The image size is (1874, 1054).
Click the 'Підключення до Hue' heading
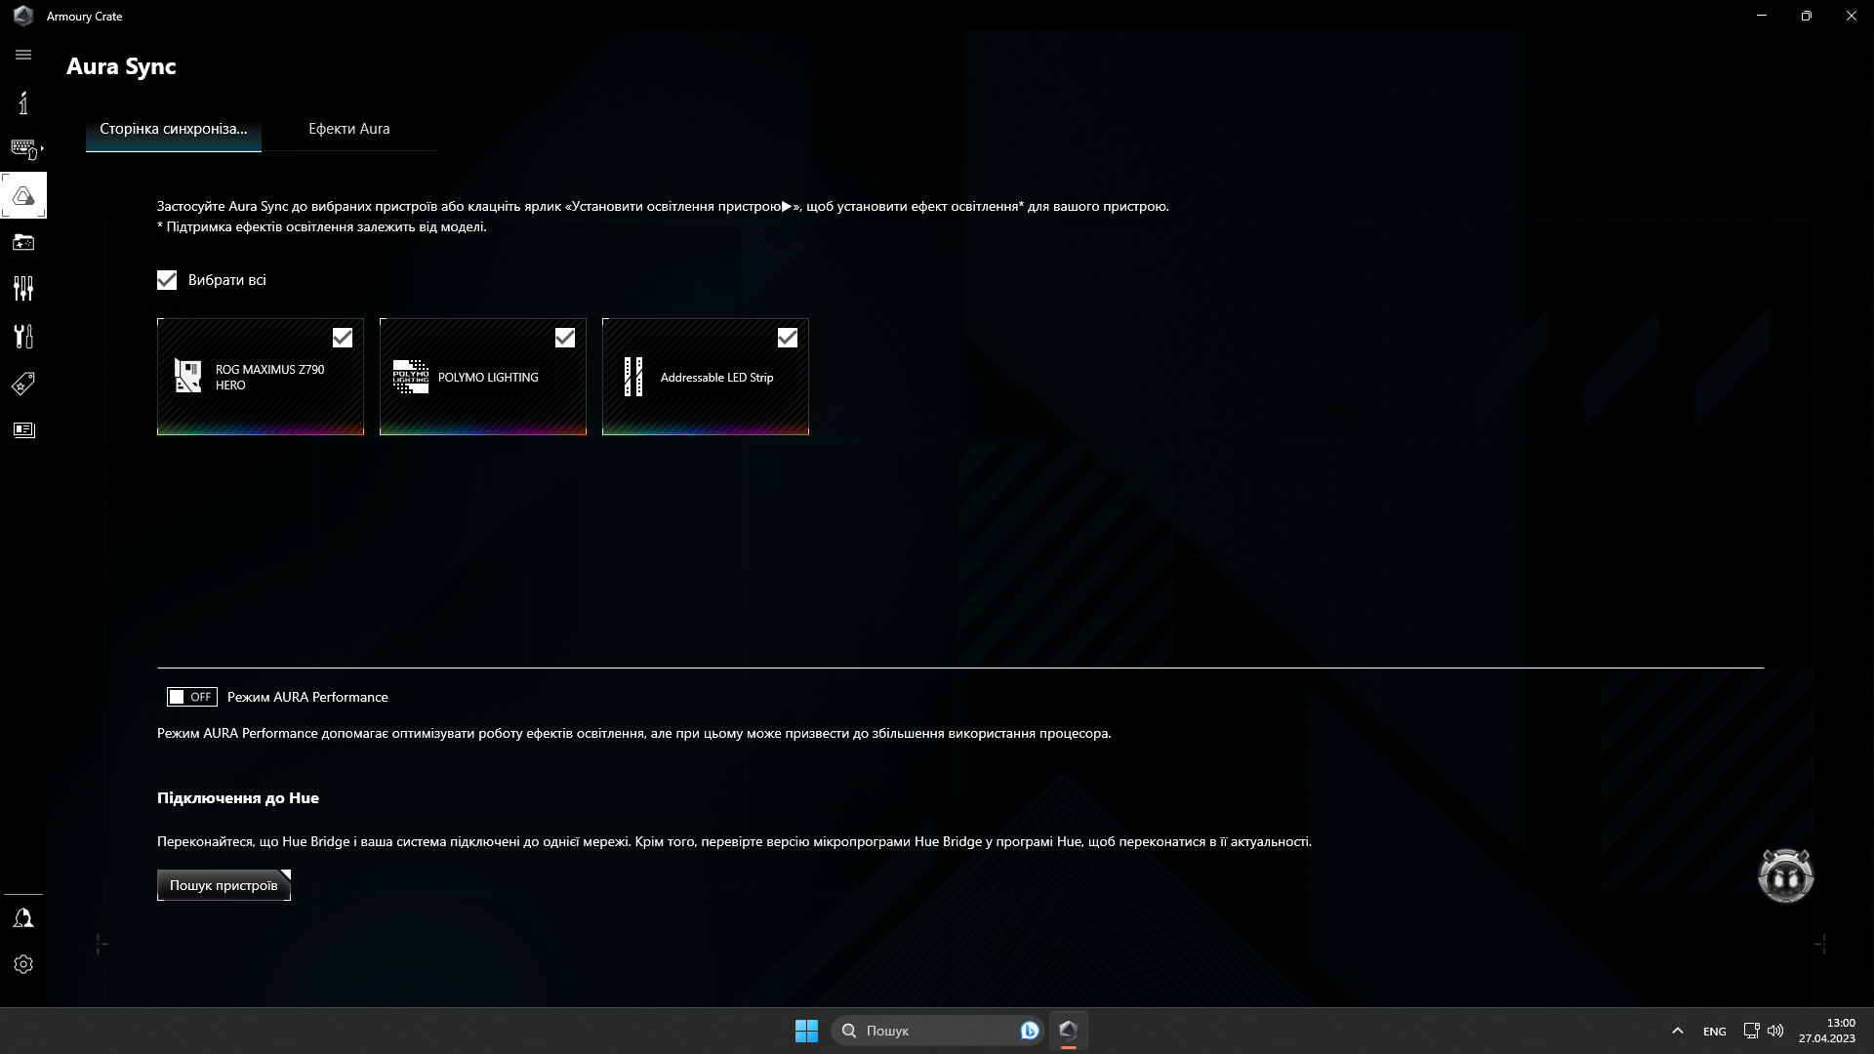tap(238, 798)
